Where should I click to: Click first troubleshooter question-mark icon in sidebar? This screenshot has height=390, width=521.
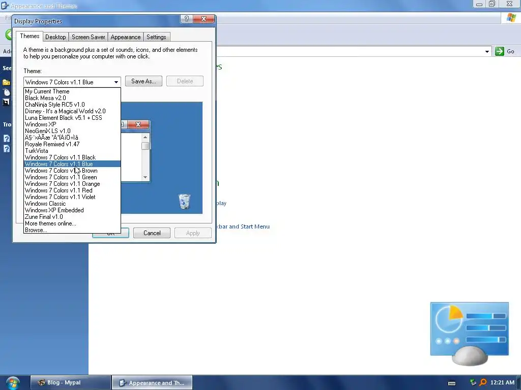(6, 139)
